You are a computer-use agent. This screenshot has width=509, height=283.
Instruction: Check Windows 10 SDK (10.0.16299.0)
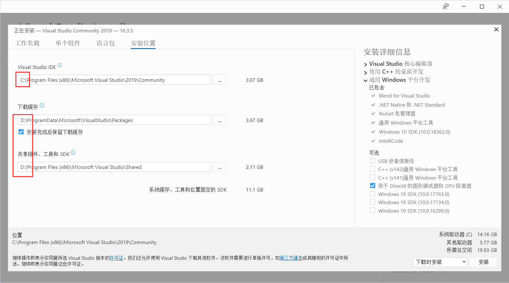point(373,210)
